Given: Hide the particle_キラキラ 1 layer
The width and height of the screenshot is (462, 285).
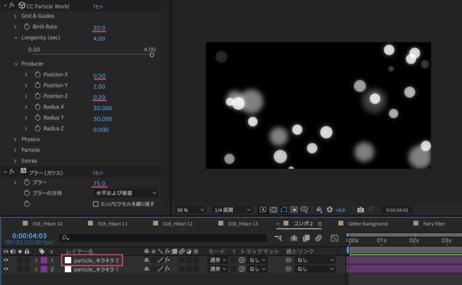Looking at the screenshot, I should 5,269.
